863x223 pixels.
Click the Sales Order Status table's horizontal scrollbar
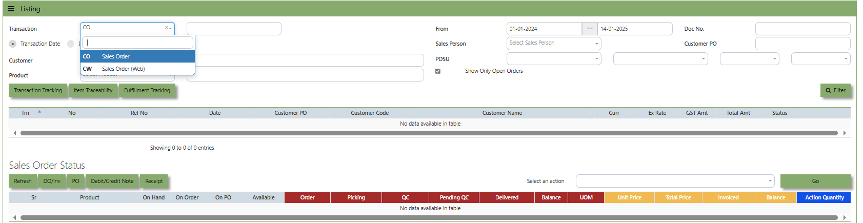429,217
